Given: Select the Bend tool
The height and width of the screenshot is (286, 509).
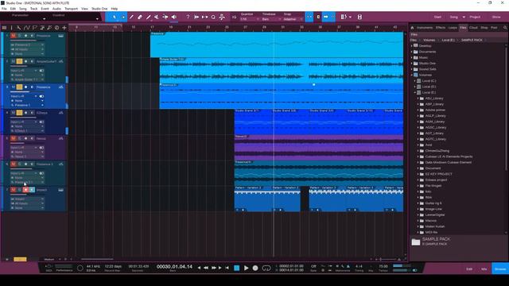Looking at the screenshot, I should pos(165,17).
